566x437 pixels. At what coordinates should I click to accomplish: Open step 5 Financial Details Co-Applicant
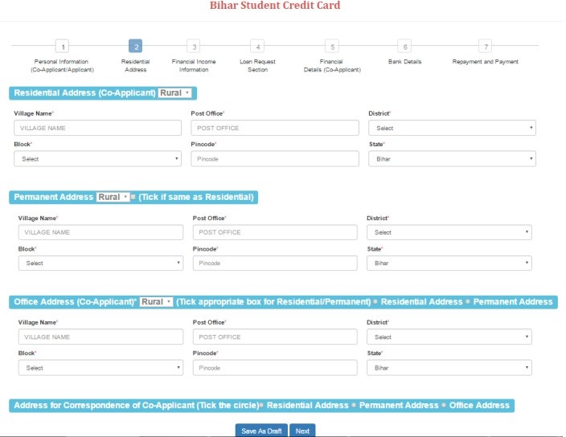tap(332, 47)
